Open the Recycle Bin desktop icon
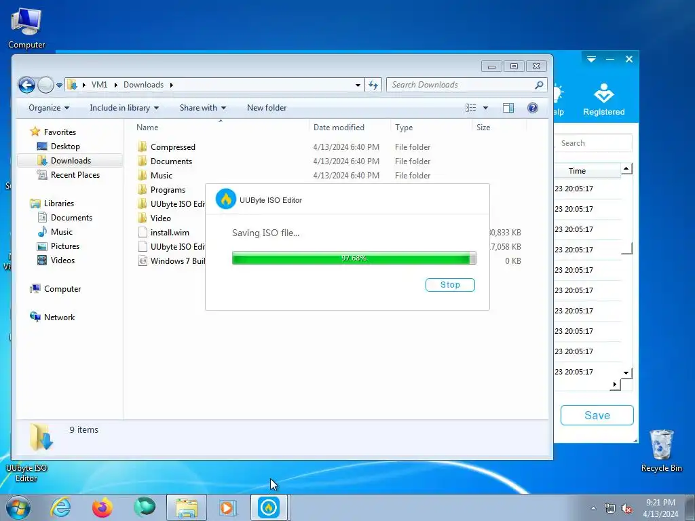The image size is (695, 521). tap(662, 450)
